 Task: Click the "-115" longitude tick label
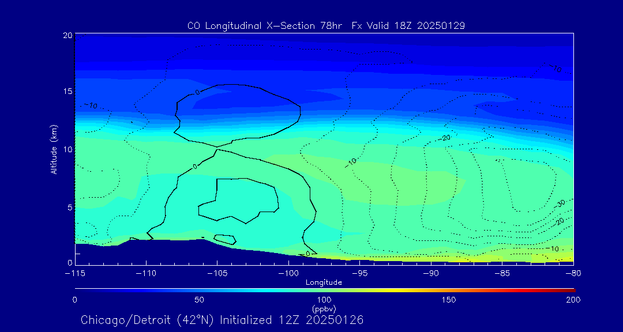[74, 273]
